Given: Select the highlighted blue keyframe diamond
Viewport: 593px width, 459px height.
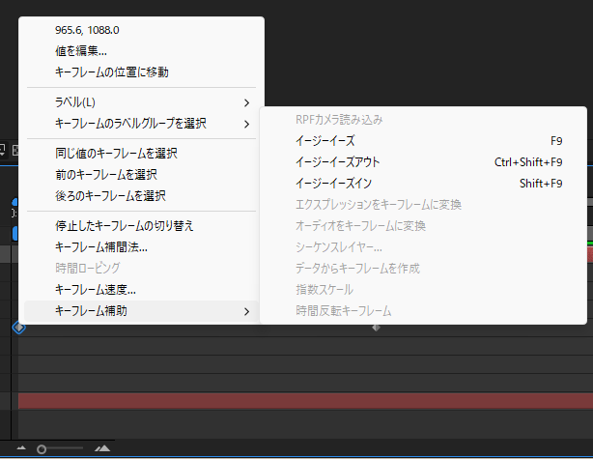Looking at the screenshot, I should point(17,328).
